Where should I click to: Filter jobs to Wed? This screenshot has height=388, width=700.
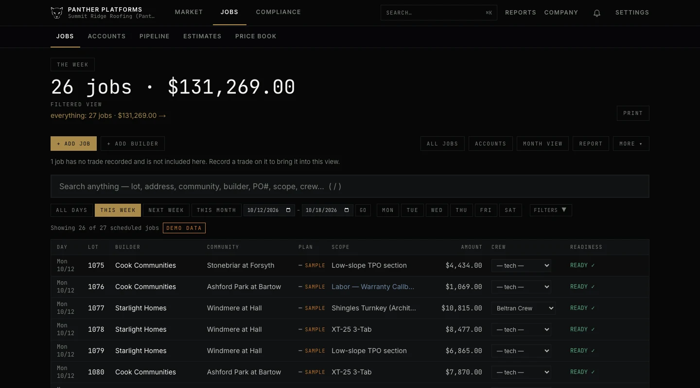[437, 210]
